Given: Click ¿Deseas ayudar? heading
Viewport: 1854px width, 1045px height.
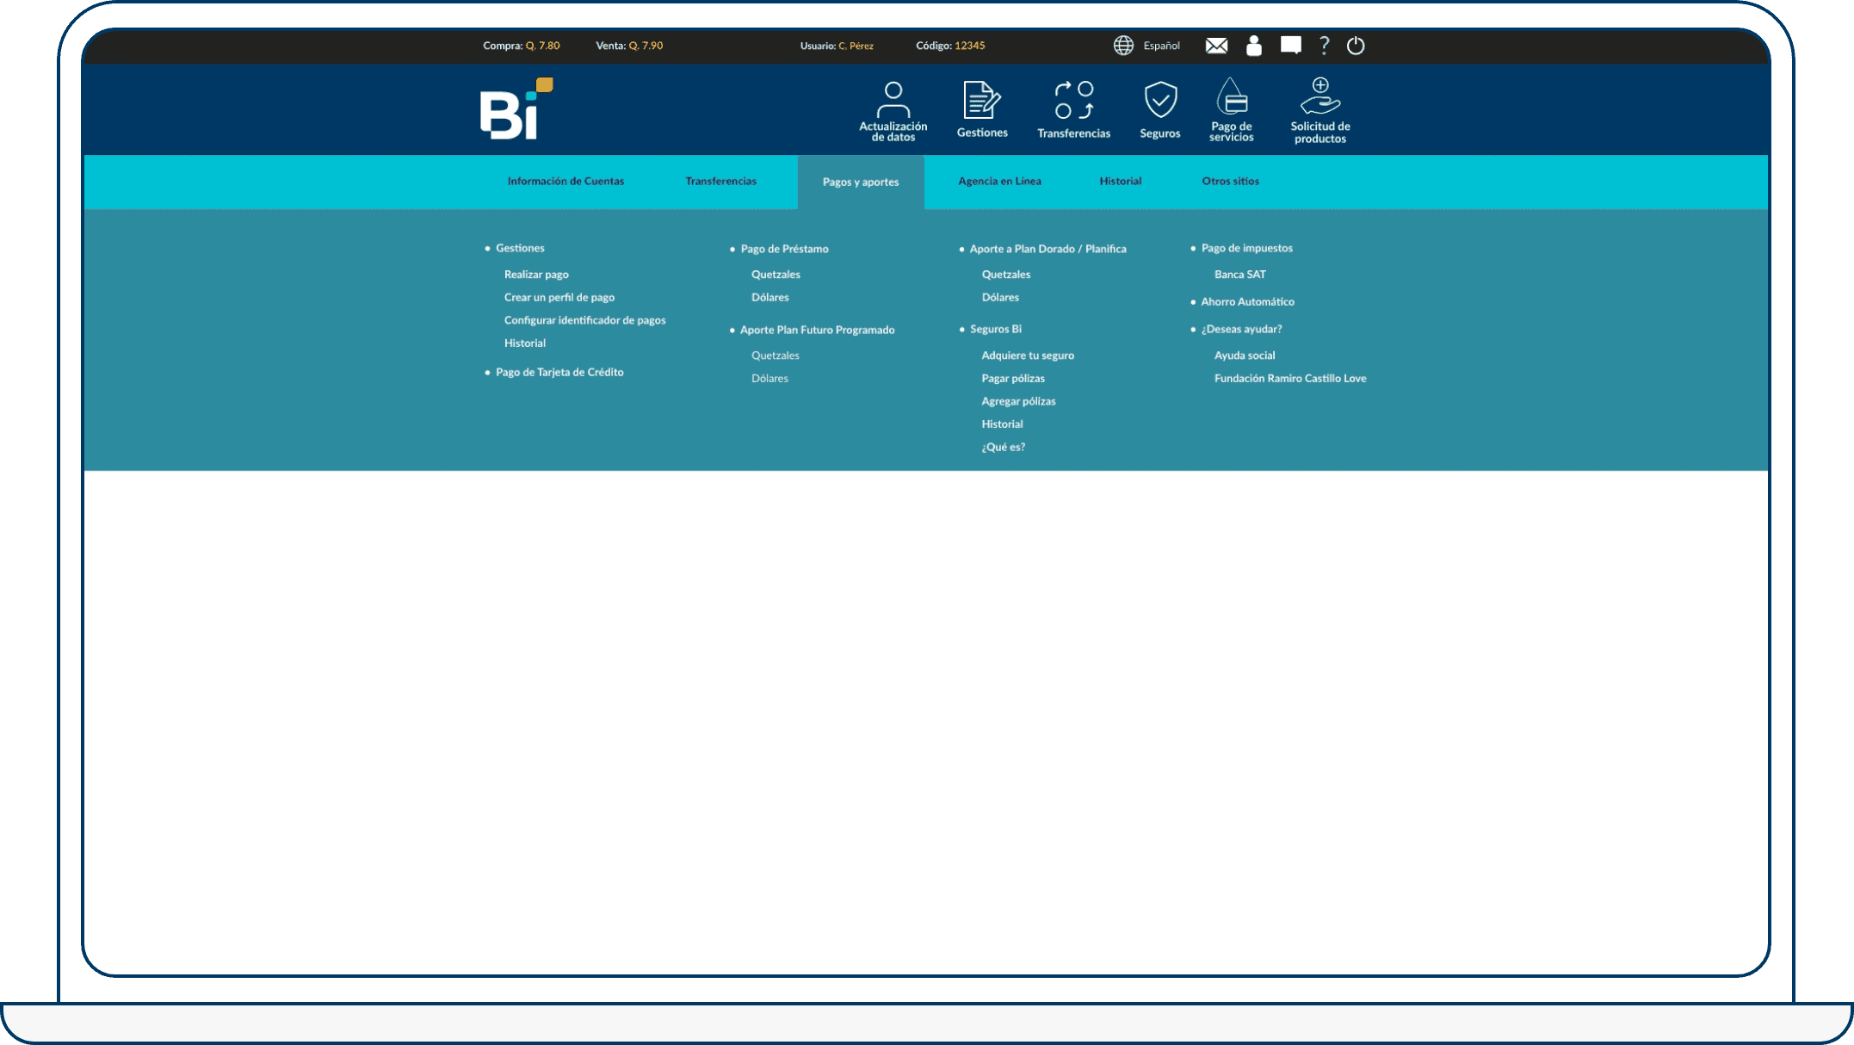Looking at the screenshot, I should tap(1241, 329).
